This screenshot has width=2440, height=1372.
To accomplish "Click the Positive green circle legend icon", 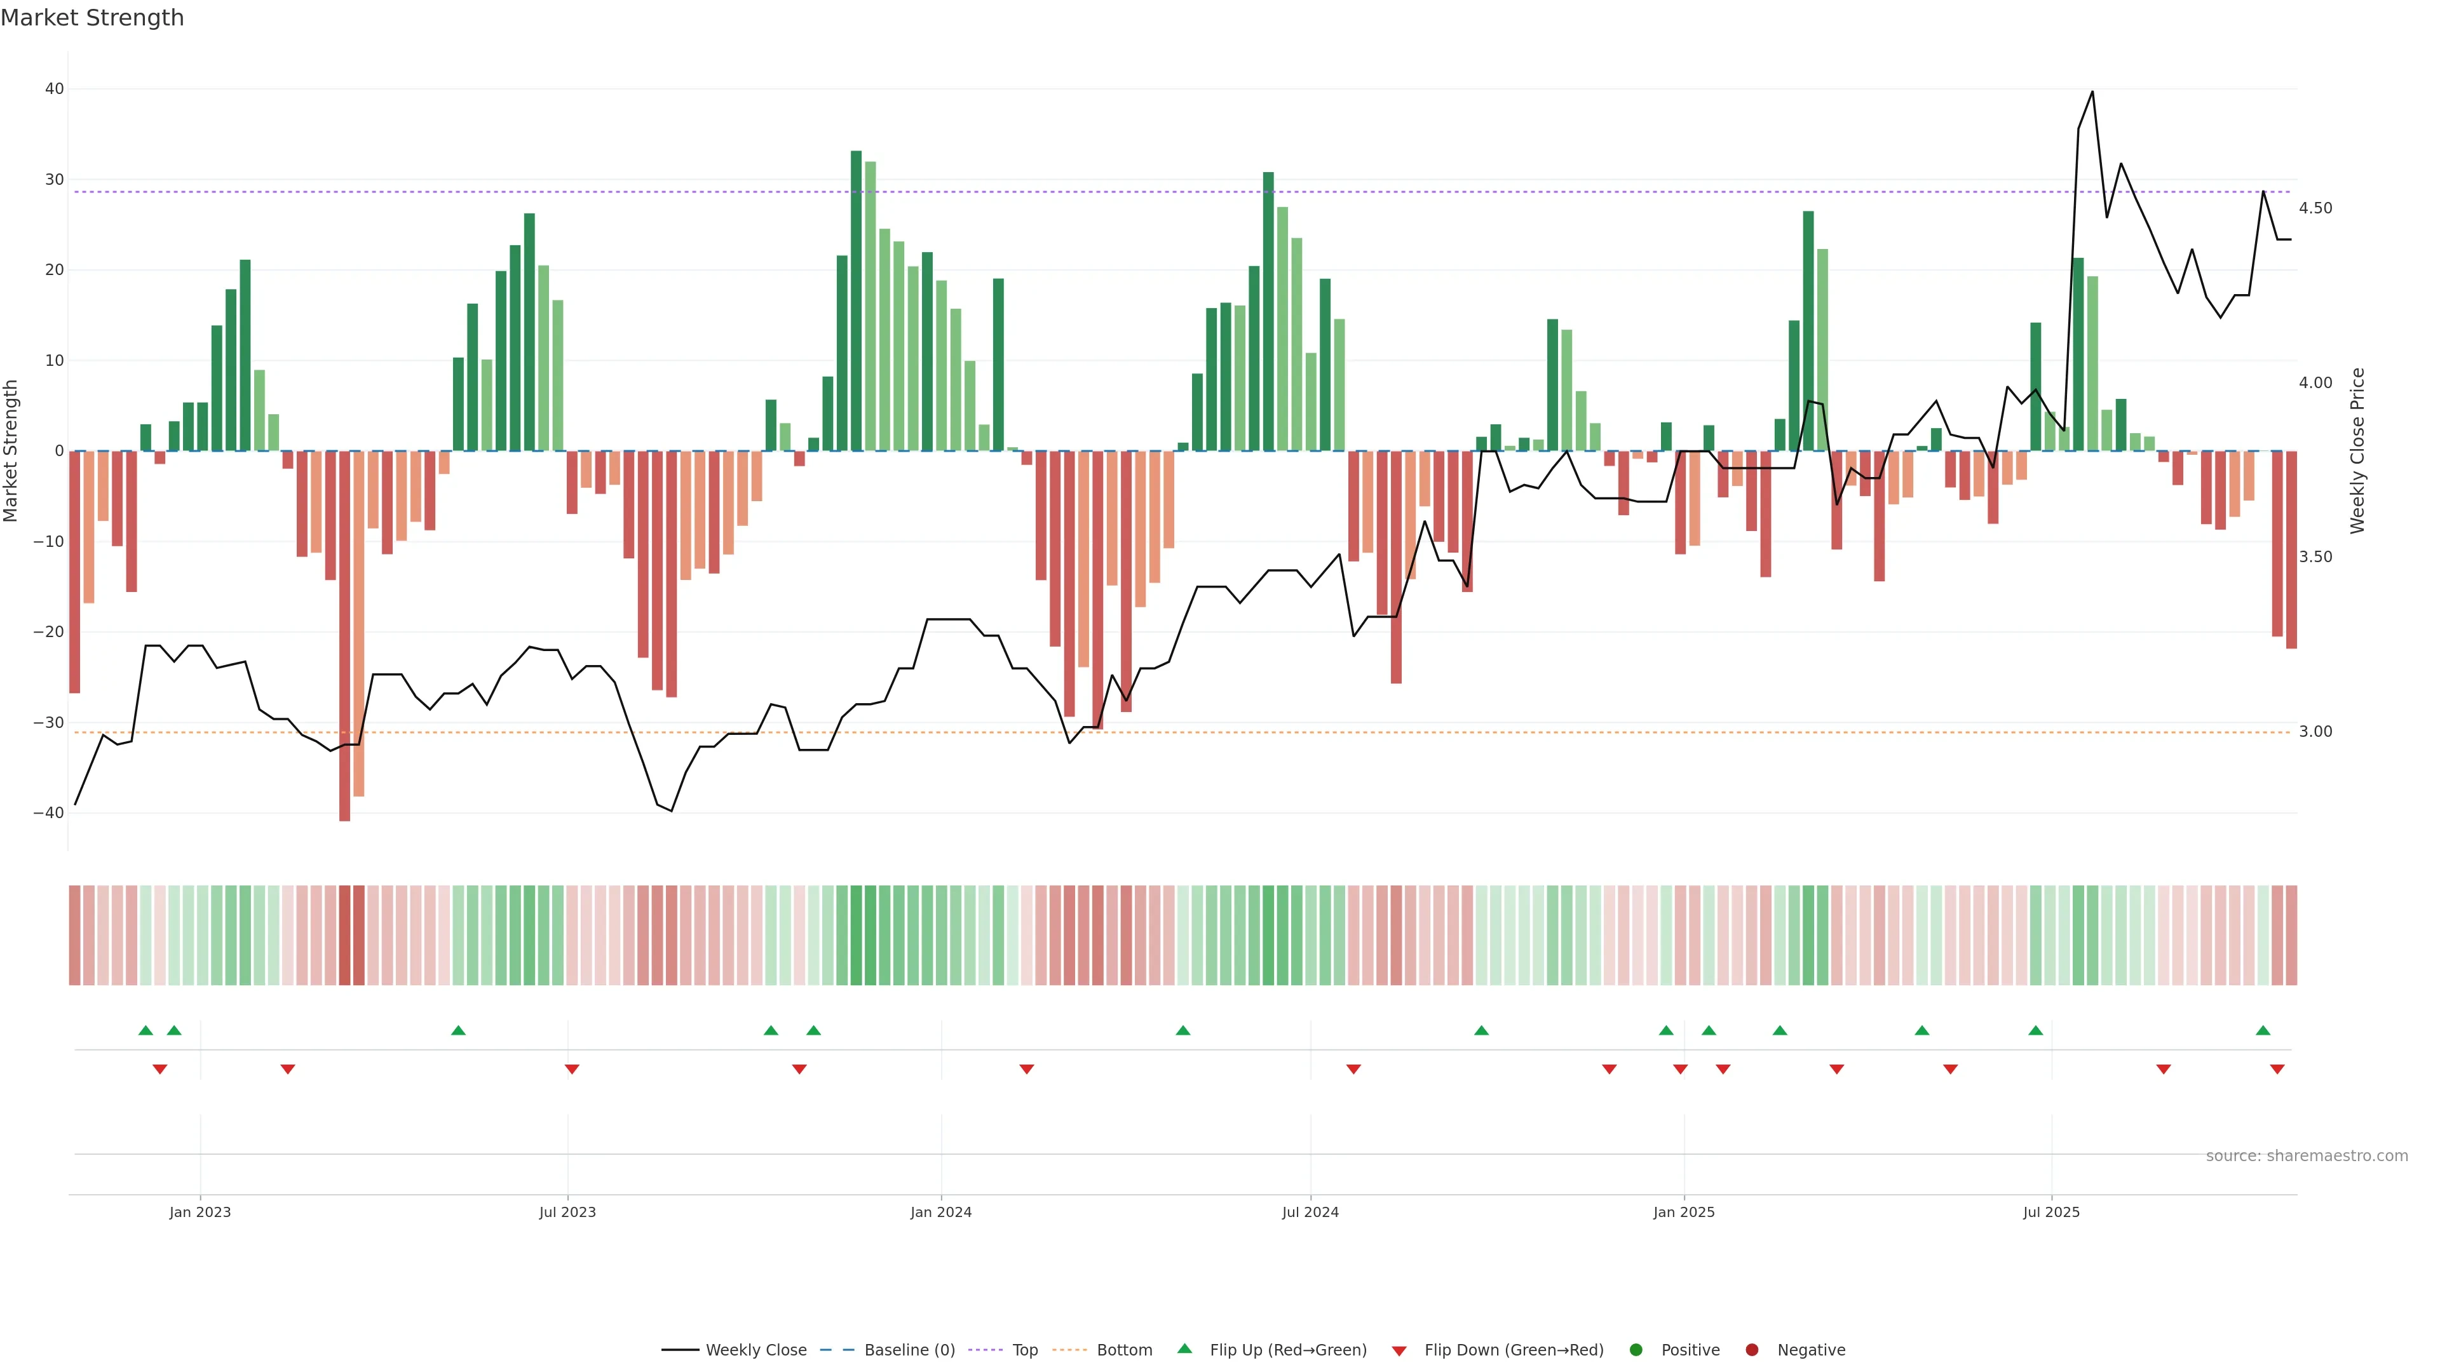I will pos(1636,1349).
